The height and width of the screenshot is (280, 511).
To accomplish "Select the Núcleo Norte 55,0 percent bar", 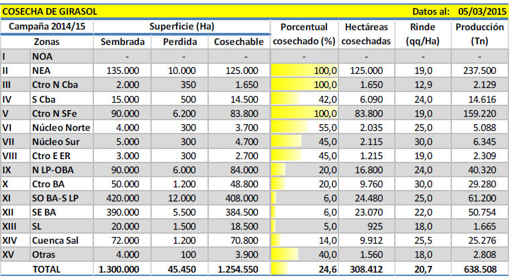I will click(305, 127).
